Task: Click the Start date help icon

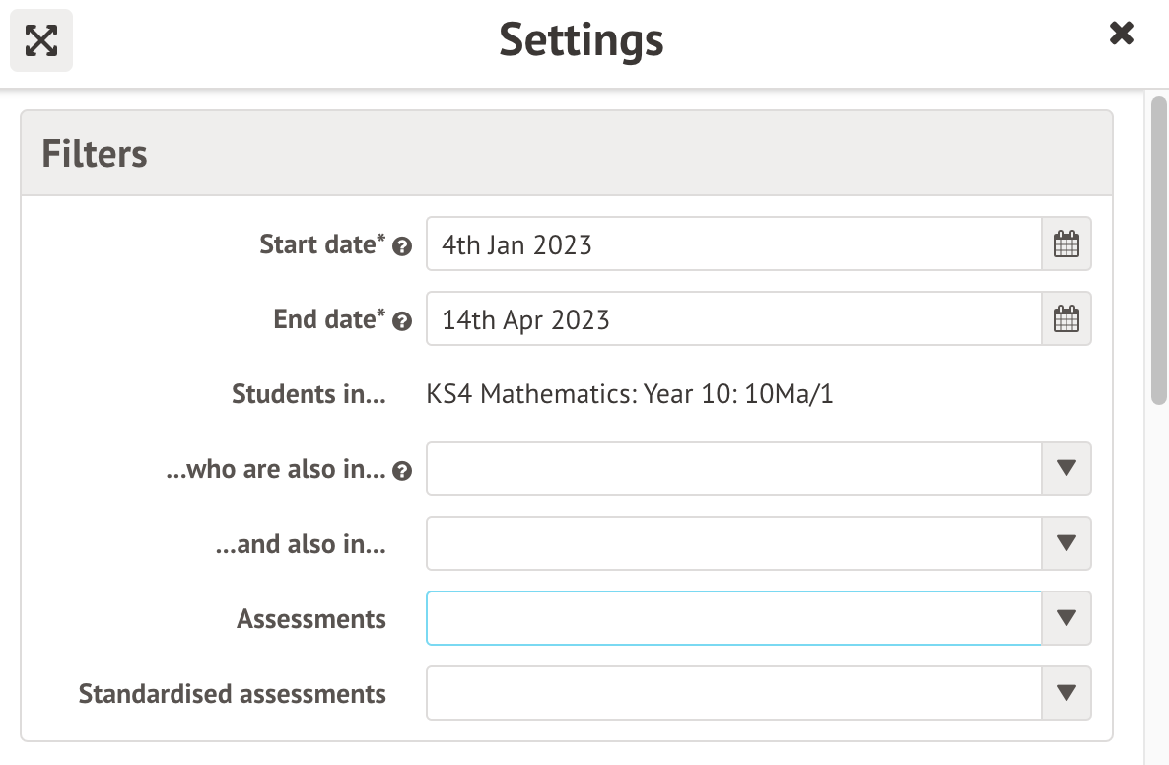Action: tap(401, 246)
